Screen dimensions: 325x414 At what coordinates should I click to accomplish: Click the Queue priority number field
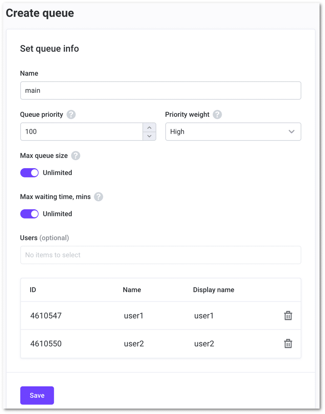pyautogui.click(x=81, y=132)
